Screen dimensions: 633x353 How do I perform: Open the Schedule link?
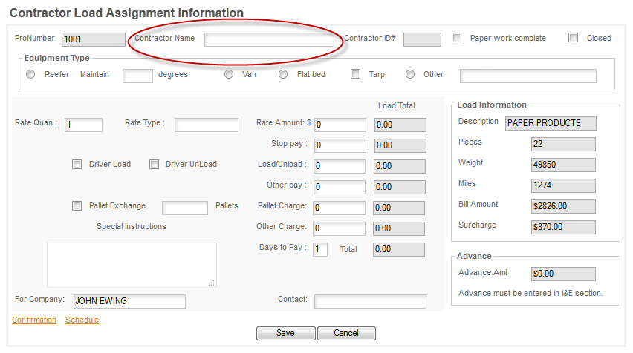tap(82, 320)
